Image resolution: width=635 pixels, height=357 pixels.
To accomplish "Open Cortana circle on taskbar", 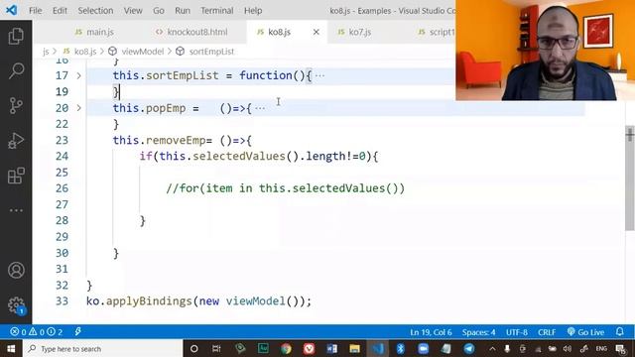I will [x=194, y=348].
